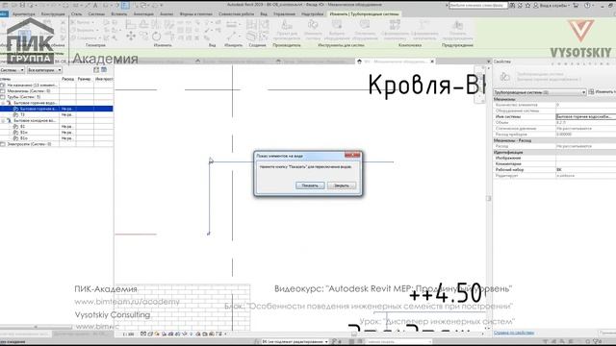Open the workset selector dropdown in the status bar
The width and height of the screenshot is (616, 346).
[x=295, y=342]
